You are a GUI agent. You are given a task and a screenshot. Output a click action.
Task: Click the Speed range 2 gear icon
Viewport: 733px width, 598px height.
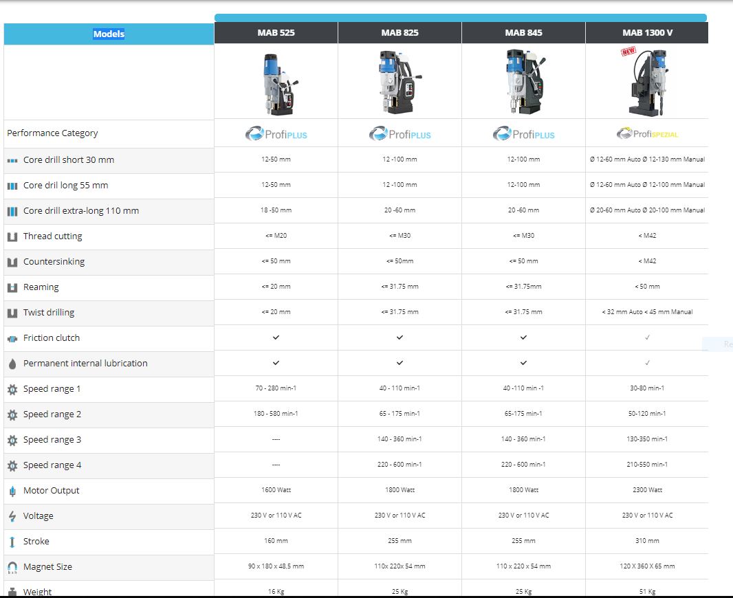[12, 415]
